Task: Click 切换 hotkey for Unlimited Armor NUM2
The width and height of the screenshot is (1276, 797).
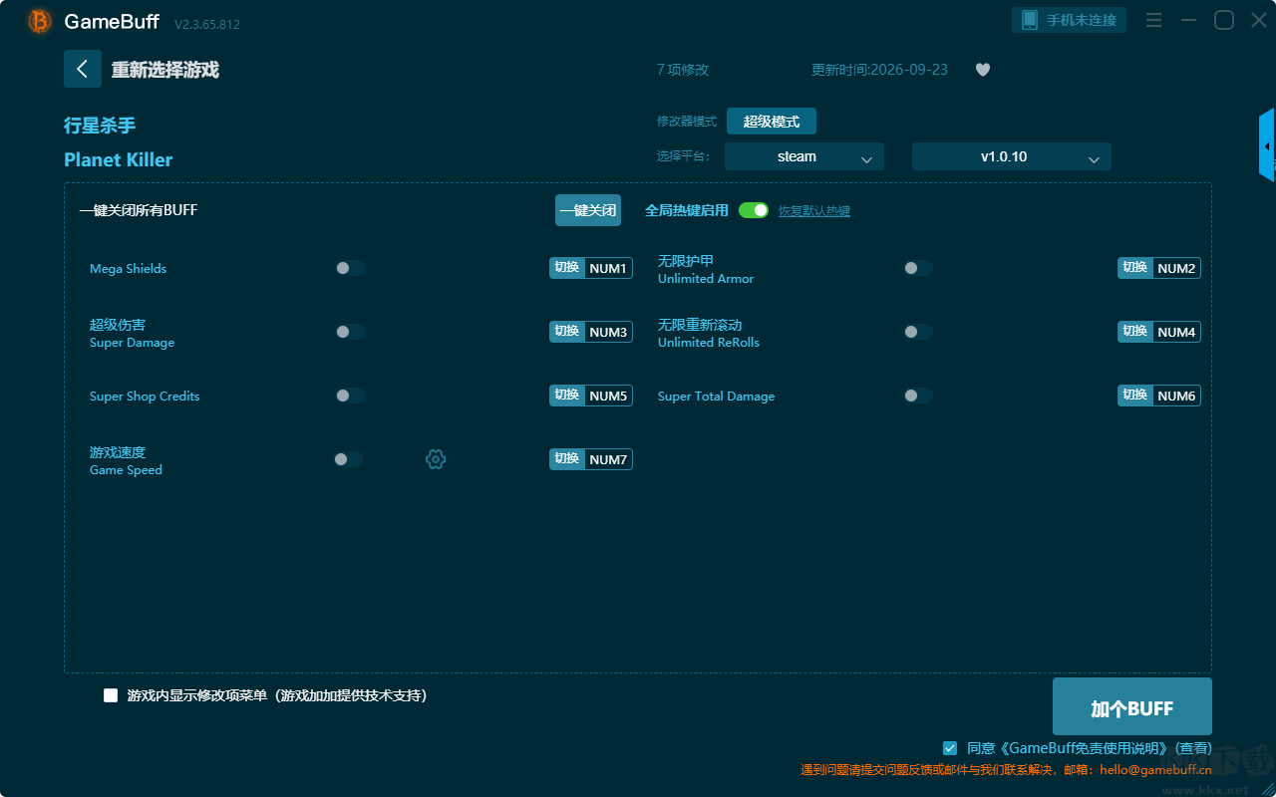Action: [1135, 268]
